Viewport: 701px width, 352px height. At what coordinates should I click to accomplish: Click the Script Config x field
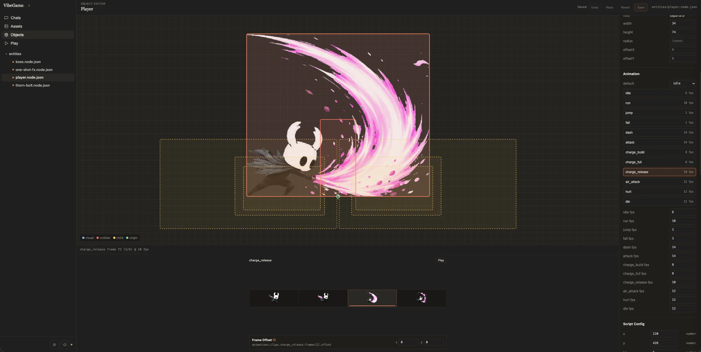pyautogui.click(x=663, y=334)
